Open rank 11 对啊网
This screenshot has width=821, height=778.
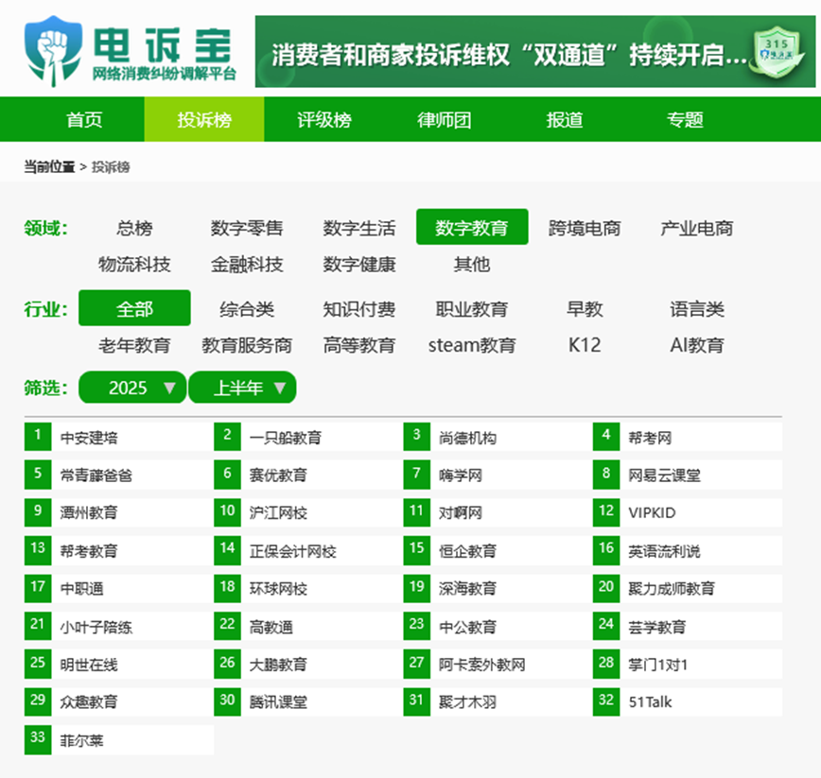(x=498, y=512)
